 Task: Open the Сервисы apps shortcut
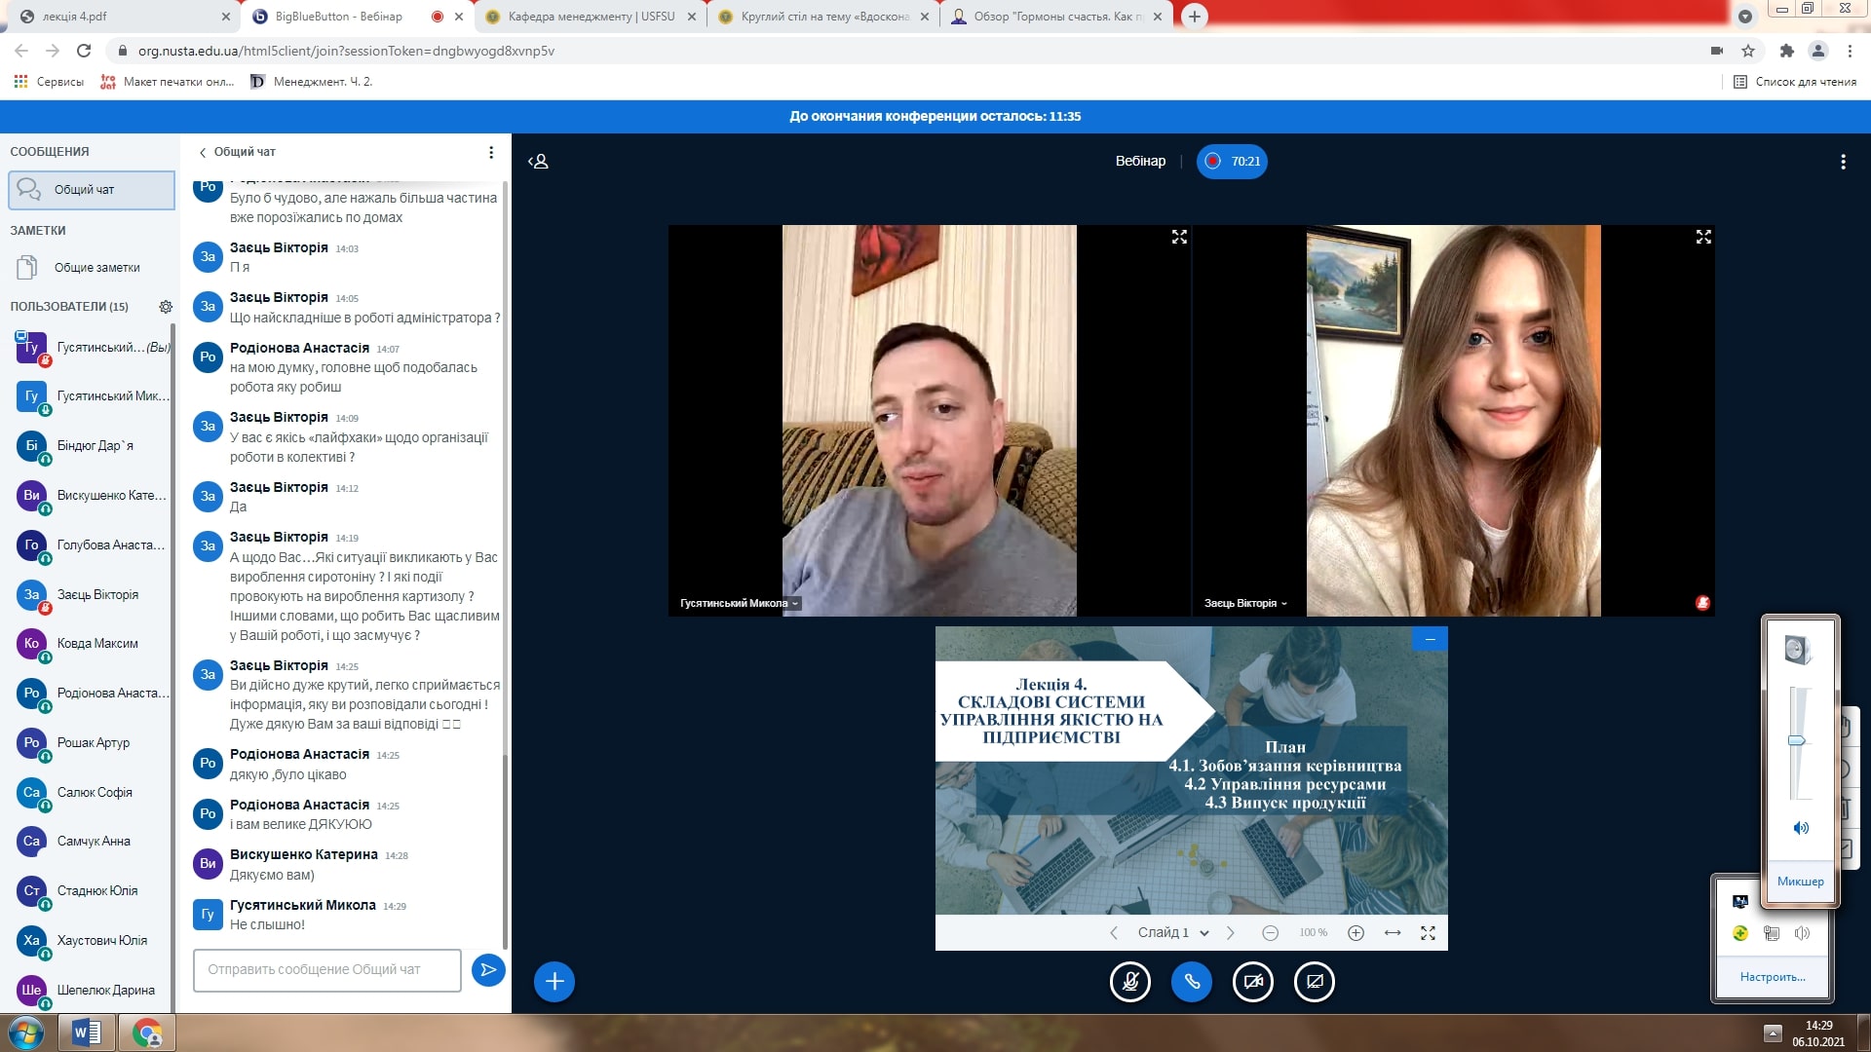pyautogui.click(x=49, y=82)
